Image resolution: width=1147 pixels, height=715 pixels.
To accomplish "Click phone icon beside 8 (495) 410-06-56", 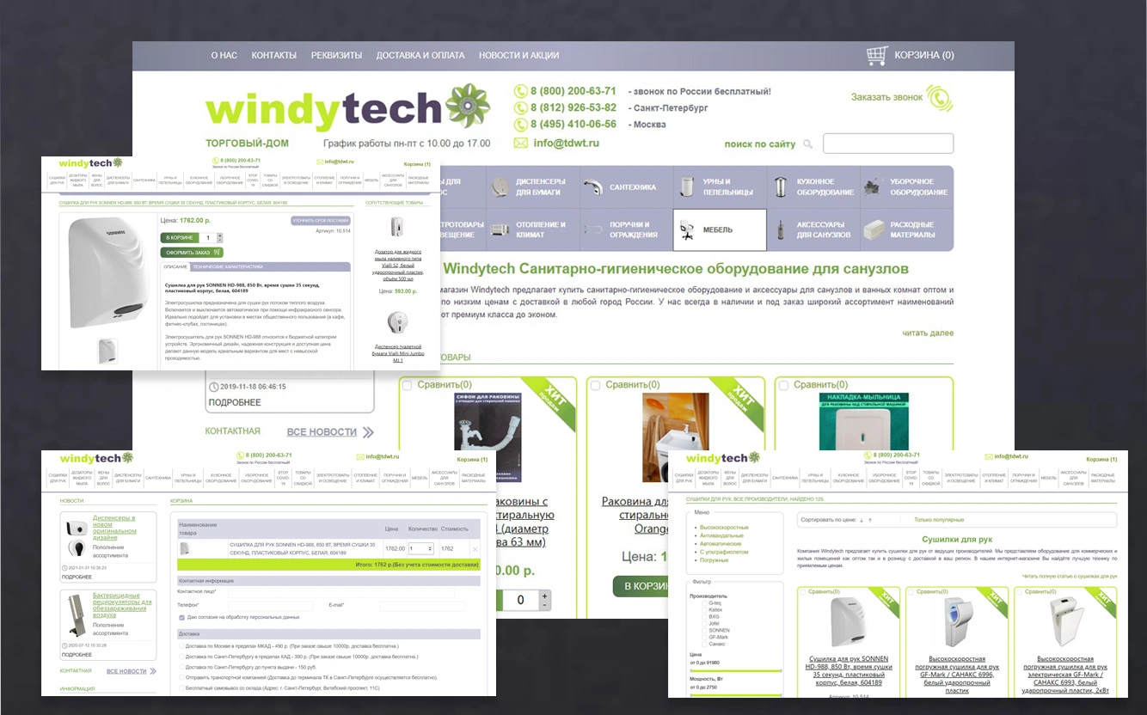I will coord(520,125).
